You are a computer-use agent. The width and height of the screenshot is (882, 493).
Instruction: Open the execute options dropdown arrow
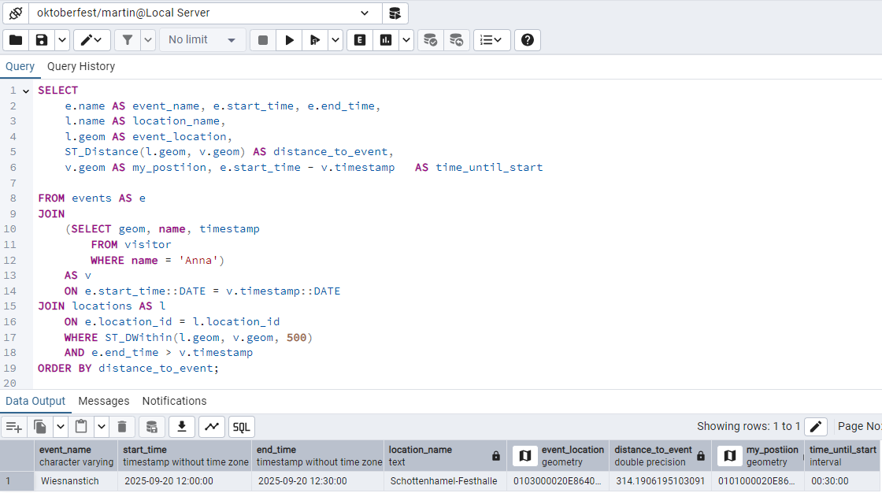335,40
